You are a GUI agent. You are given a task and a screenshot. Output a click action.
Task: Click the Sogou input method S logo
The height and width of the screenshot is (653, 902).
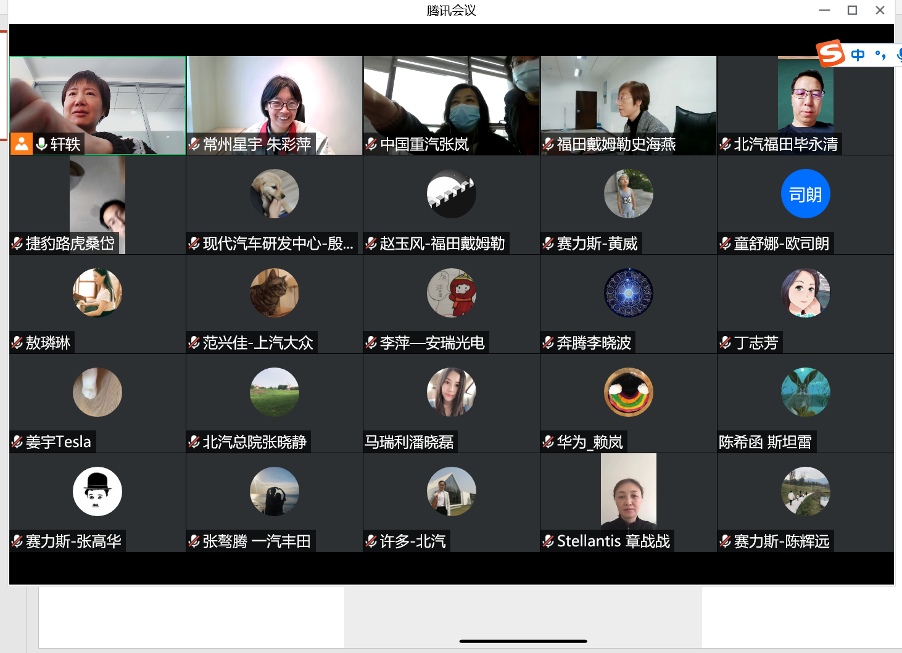[x=830, y=54]
